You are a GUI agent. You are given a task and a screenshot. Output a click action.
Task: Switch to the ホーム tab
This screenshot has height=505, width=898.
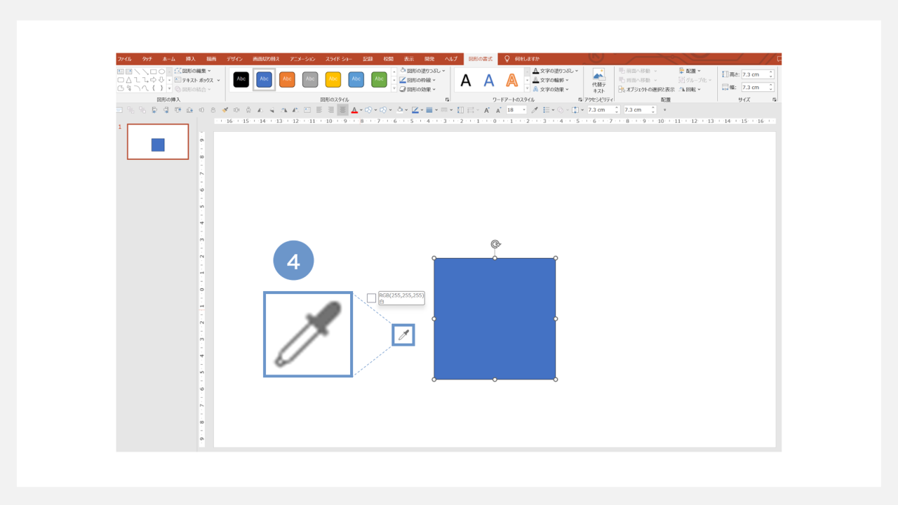click(169, 59)
